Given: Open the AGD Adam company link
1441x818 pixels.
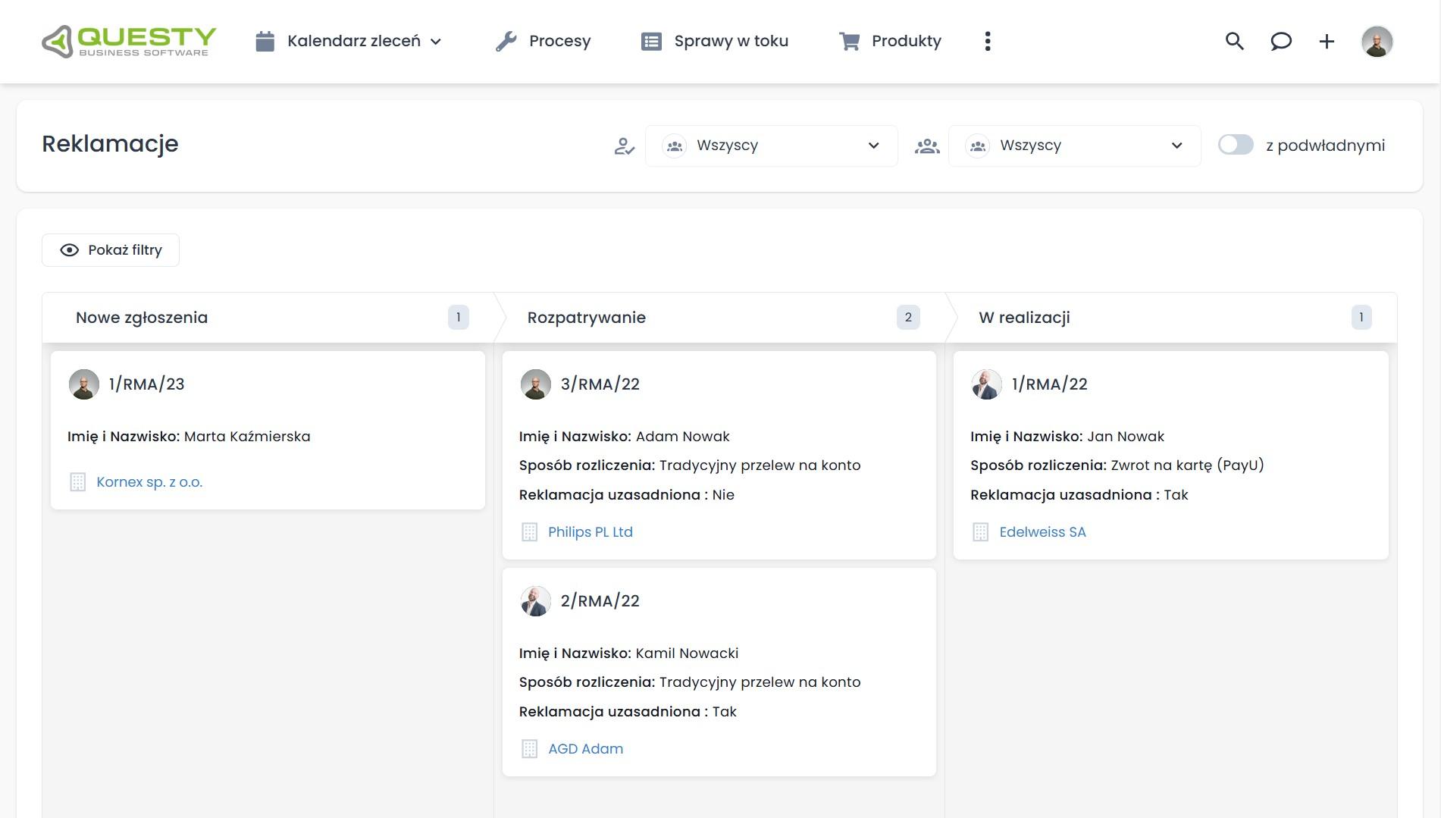Looking at the screenshot, I should [x=586, y=749].
